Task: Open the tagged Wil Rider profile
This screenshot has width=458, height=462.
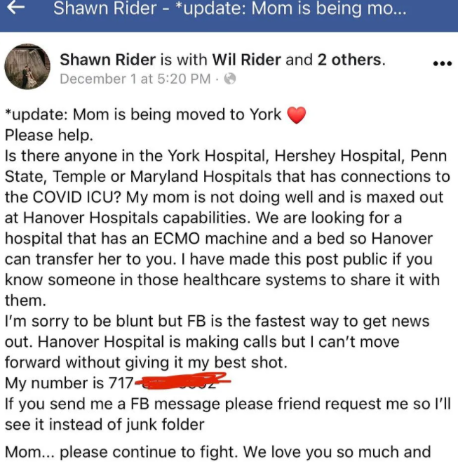Action: coord(247,60)
